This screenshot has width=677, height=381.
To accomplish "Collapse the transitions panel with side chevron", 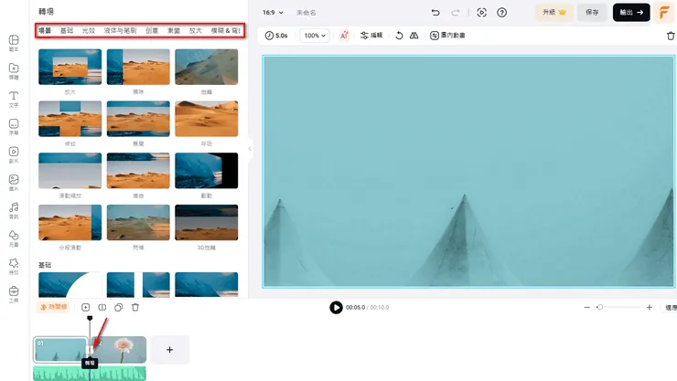I will (250, 148).
